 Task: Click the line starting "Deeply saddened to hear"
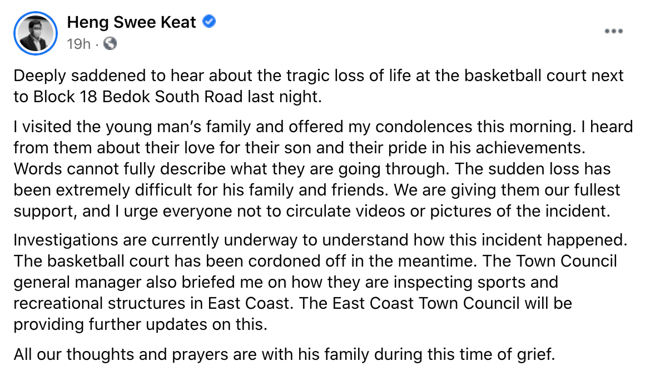pyautogui.click(x=319, y=76)
